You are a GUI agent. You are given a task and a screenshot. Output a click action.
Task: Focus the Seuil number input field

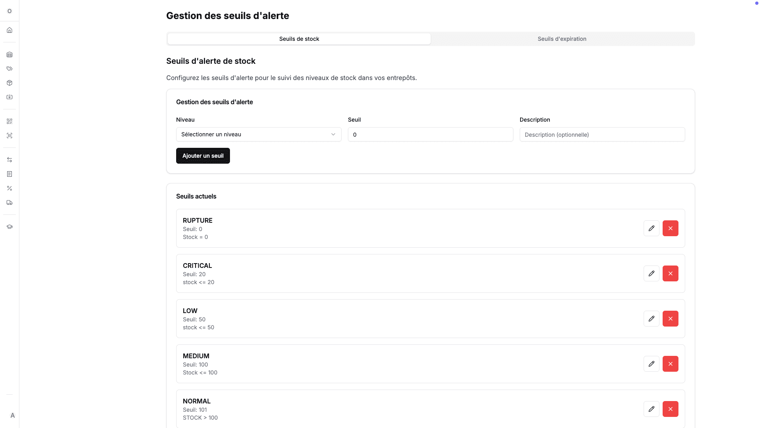coord(430,135)
